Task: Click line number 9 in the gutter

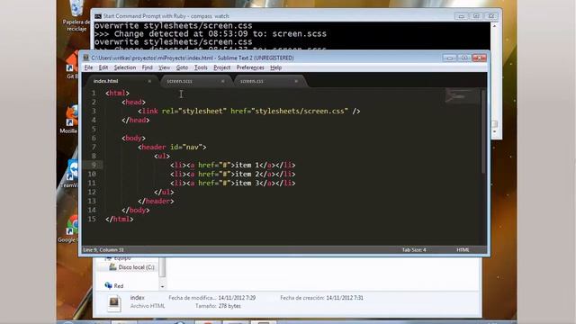Action: [x=94, y=166]
